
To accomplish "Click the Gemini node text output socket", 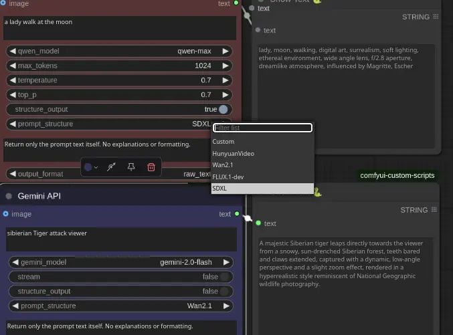I will (237, 214).
